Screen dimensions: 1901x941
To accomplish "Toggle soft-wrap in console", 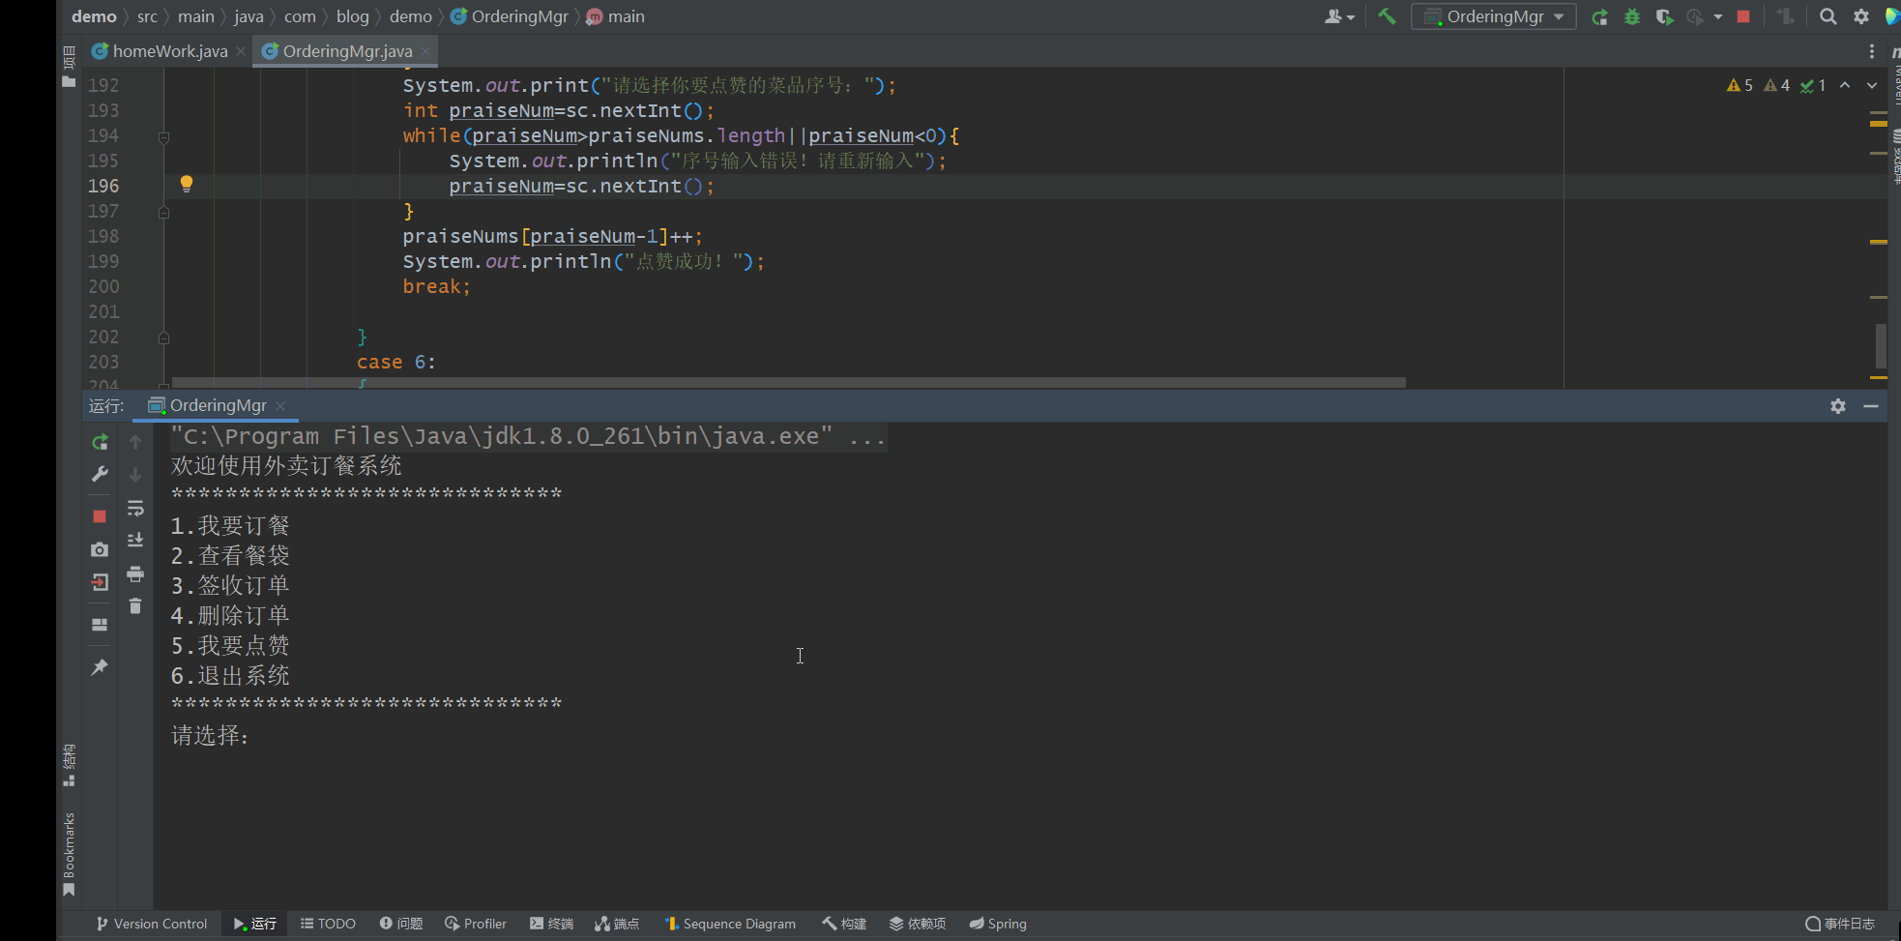I will click(135, 508).
